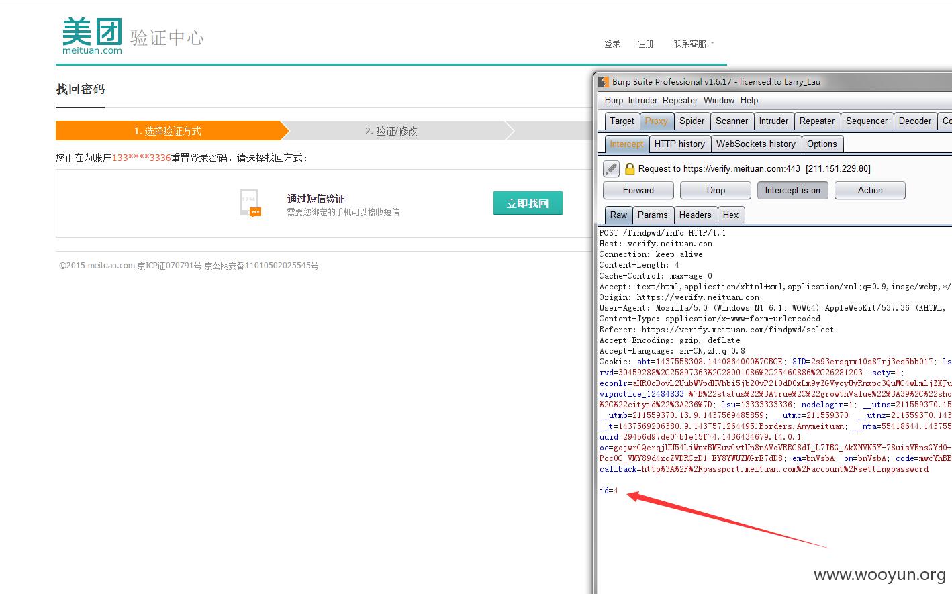Click the account number 133****3336
Viewport: 952px width, 594px height.
(141, 158)
